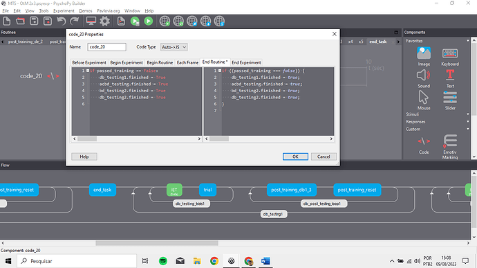The height and width of the screenshot is (268, 477).
Task: Run experiment online in Pavlovia
Action: point(165,21)
